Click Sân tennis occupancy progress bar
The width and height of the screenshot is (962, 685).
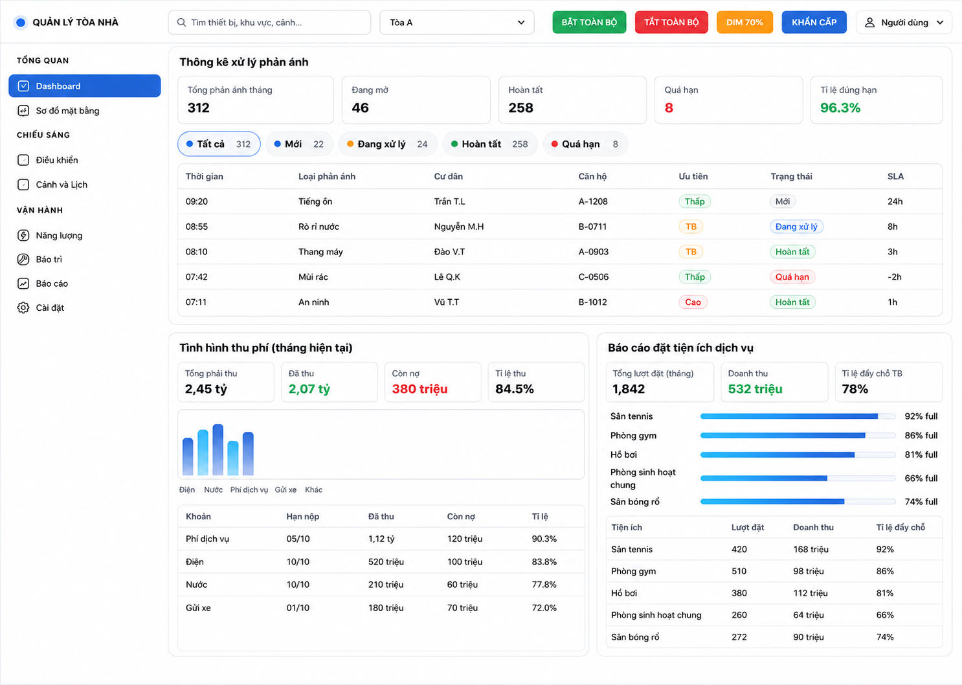pos(798,416)
